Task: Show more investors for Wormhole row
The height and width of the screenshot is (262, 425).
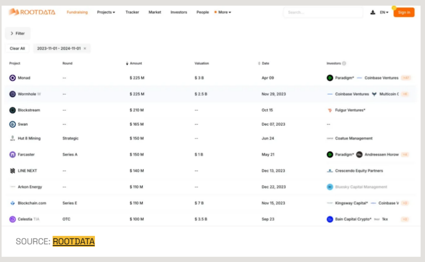Action: (x=405, y=94)
